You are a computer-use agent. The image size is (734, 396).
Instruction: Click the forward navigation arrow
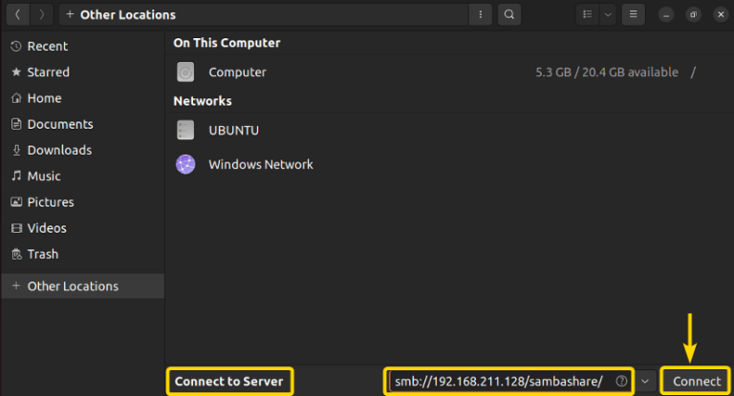[42, 14]
